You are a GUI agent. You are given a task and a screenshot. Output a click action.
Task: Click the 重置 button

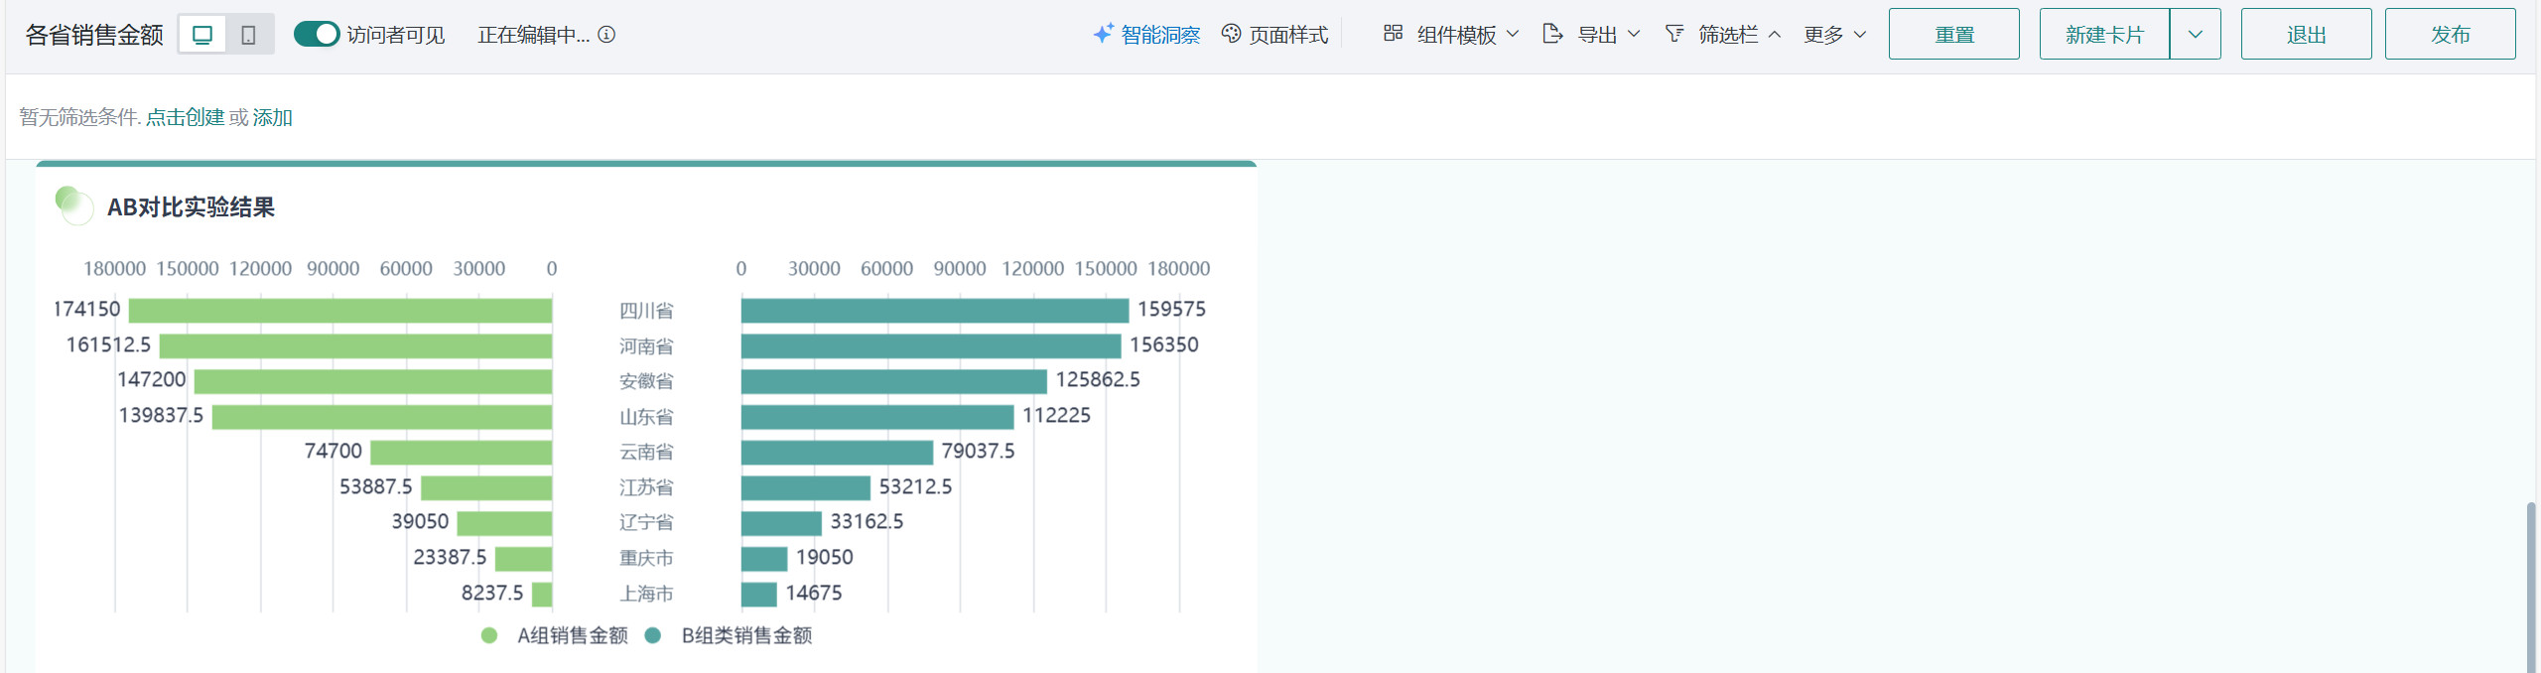coord(1953,35)
